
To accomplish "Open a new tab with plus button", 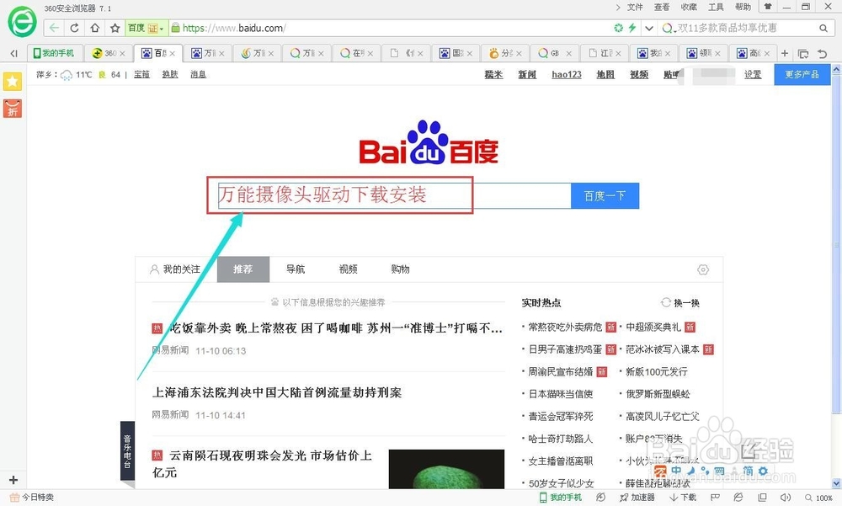I will click(785, 53).
